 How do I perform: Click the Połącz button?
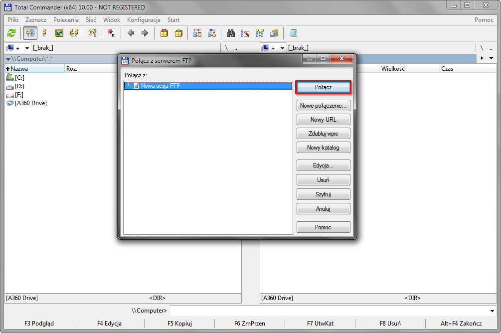pos(324,87)
